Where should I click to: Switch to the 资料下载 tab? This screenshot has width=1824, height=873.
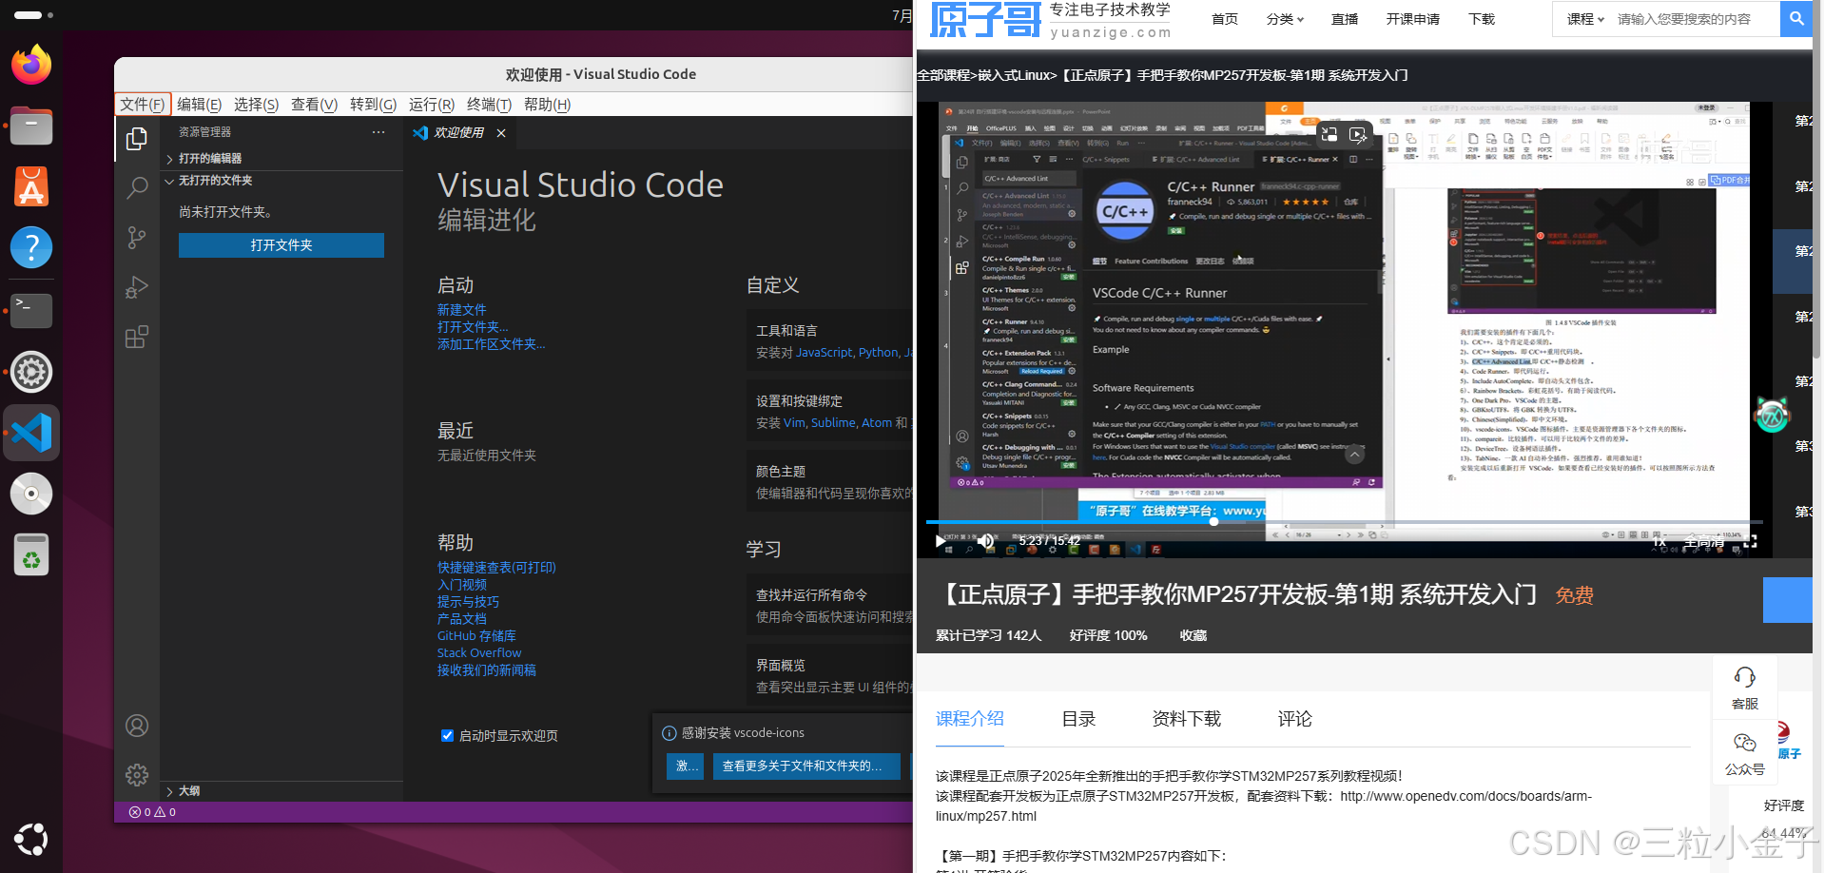[1186, 719]
